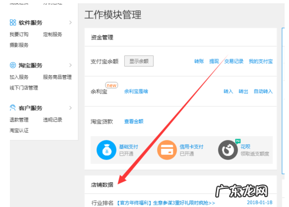Click the 转入 link
This screenshot has width=289, height=207.
228,91
